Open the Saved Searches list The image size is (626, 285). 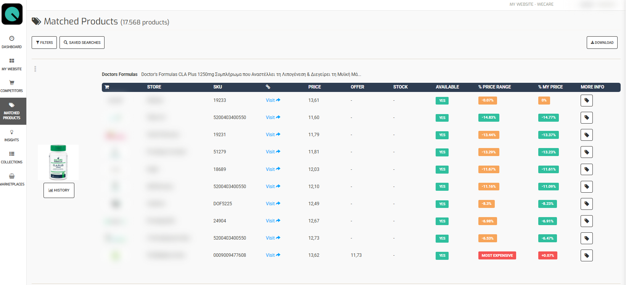pyautogui.click(x=82, y=43)
